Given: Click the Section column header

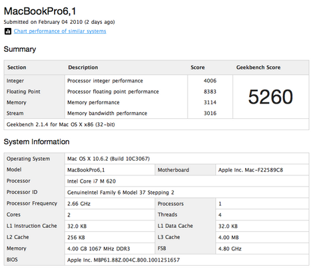Looking at the screenshot, I should [x=17, y=67].
